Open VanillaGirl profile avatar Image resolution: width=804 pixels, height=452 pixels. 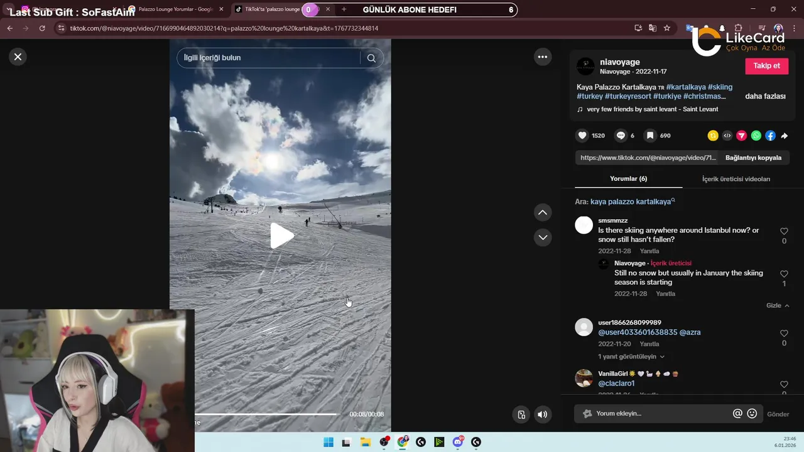pos(584,378)
